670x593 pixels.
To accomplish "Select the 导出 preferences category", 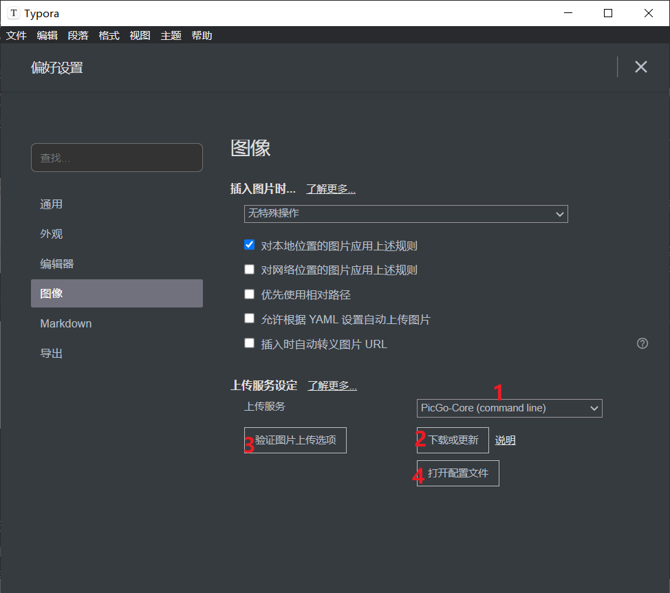I will tap(117, 354).
